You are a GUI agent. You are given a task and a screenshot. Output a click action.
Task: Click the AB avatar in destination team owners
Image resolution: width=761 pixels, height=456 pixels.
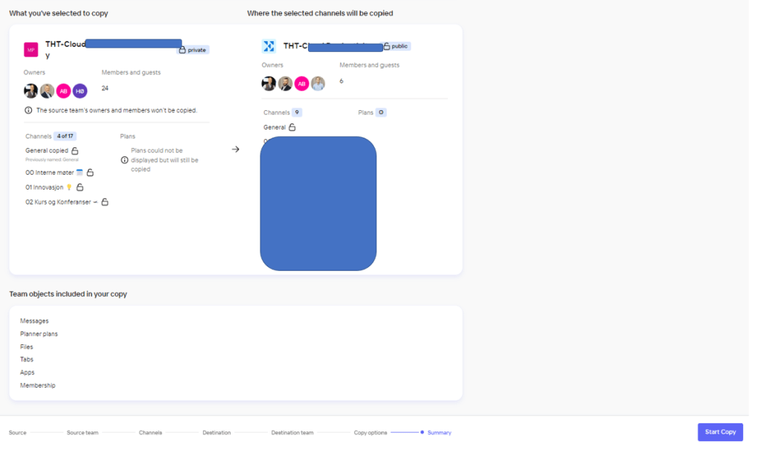click(301, 84)
